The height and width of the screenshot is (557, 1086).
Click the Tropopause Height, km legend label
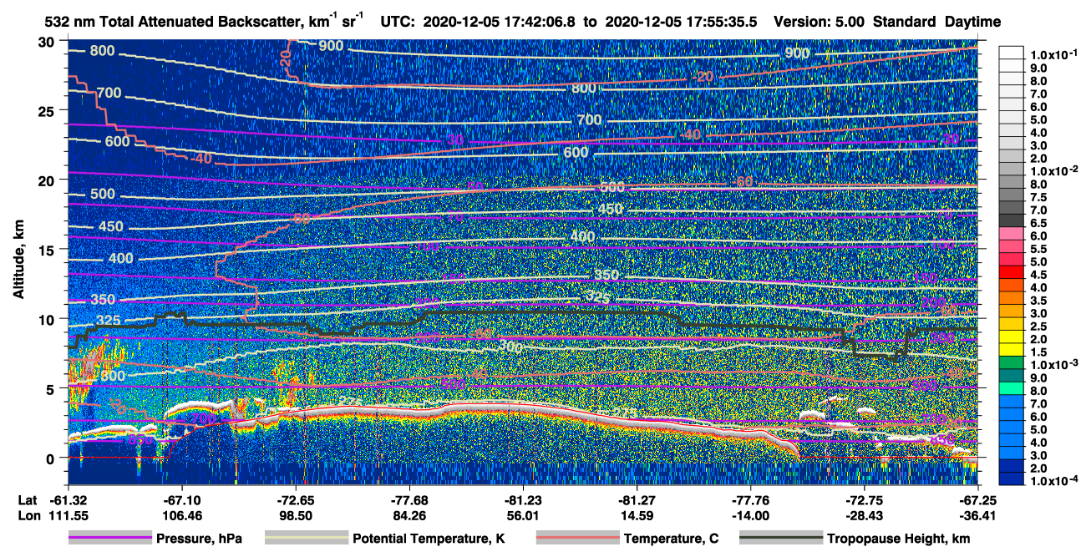[898, 539]
